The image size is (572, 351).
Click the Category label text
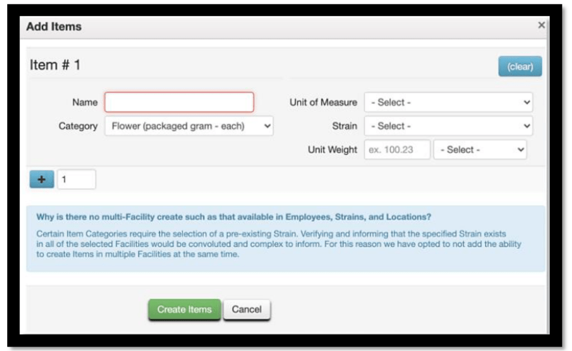pos(78,126)
